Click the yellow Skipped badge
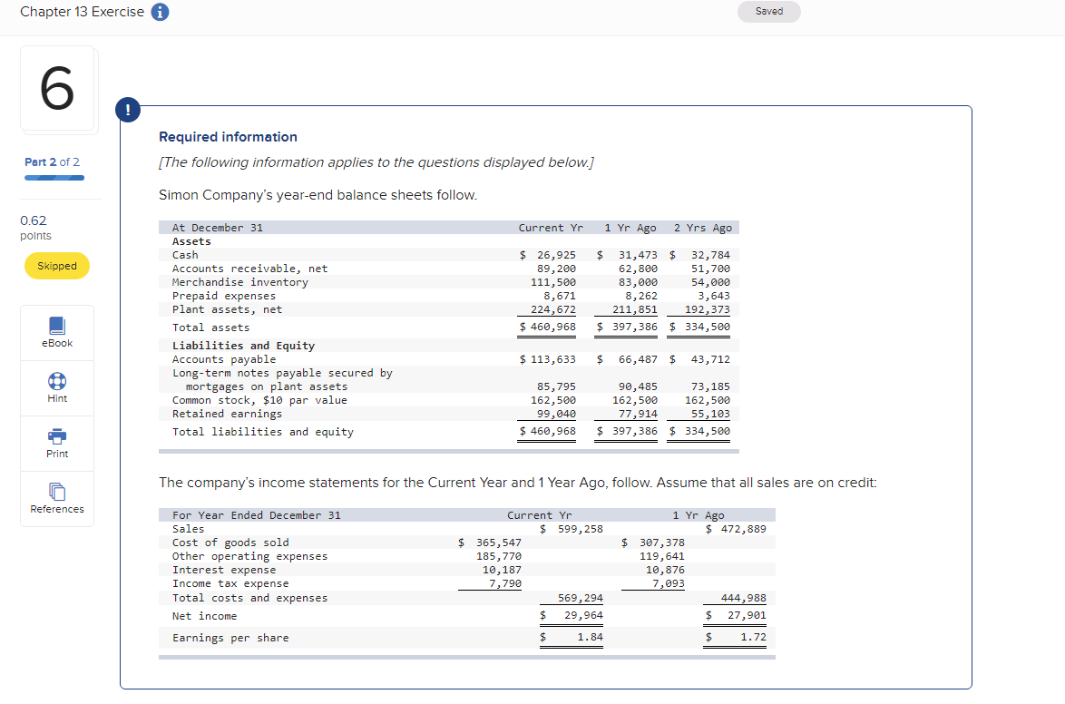The height and width of the screenshot is (704, 1065). (x=57, y=266)
